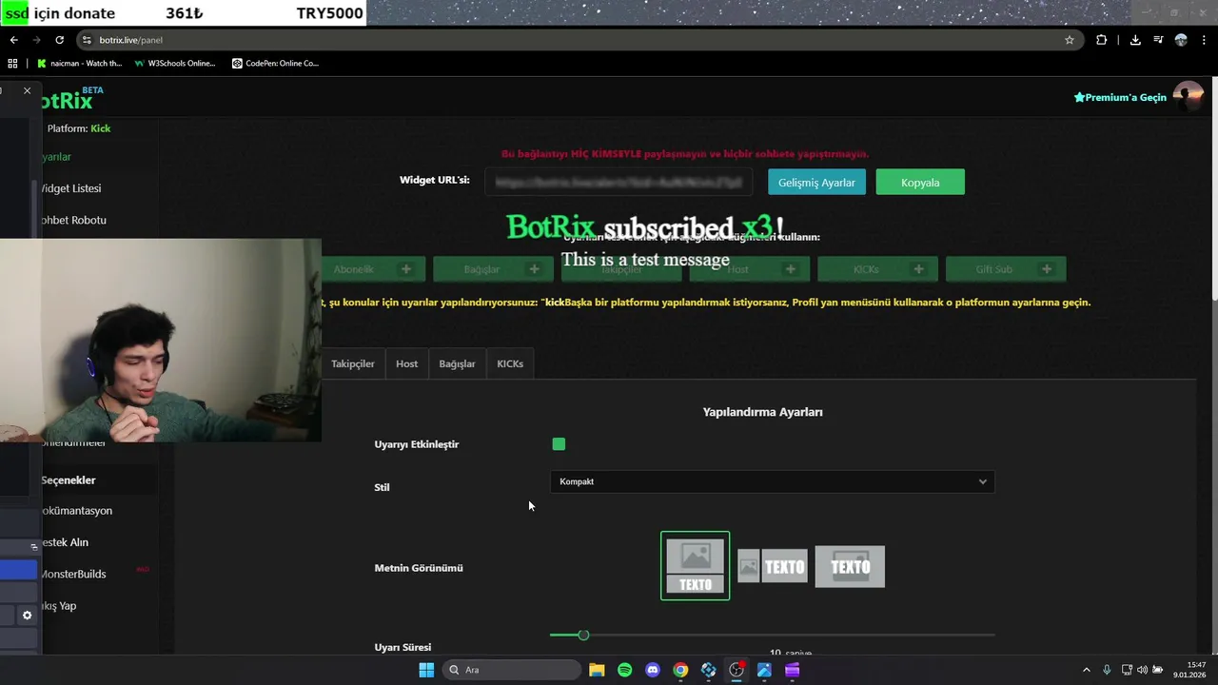Test the Gift Sub alert button
The image size is (1218, 685).
click(1006, 269)
